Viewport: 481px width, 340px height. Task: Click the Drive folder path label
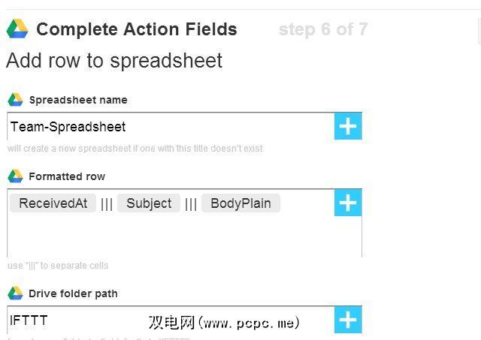(x=73, y=293)
